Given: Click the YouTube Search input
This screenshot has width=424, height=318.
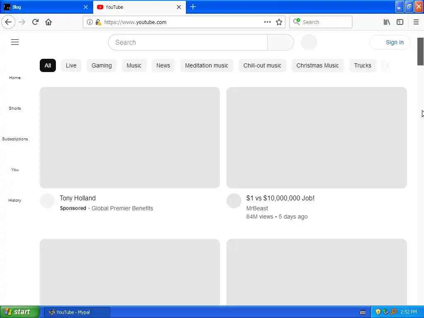Looking at the screenshot, I should [x=188, y=42].
